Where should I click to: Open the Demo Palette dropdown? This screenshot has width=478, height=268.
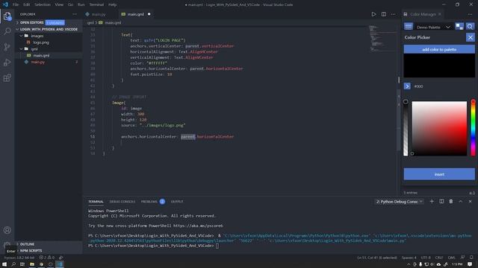pos(433,27)
